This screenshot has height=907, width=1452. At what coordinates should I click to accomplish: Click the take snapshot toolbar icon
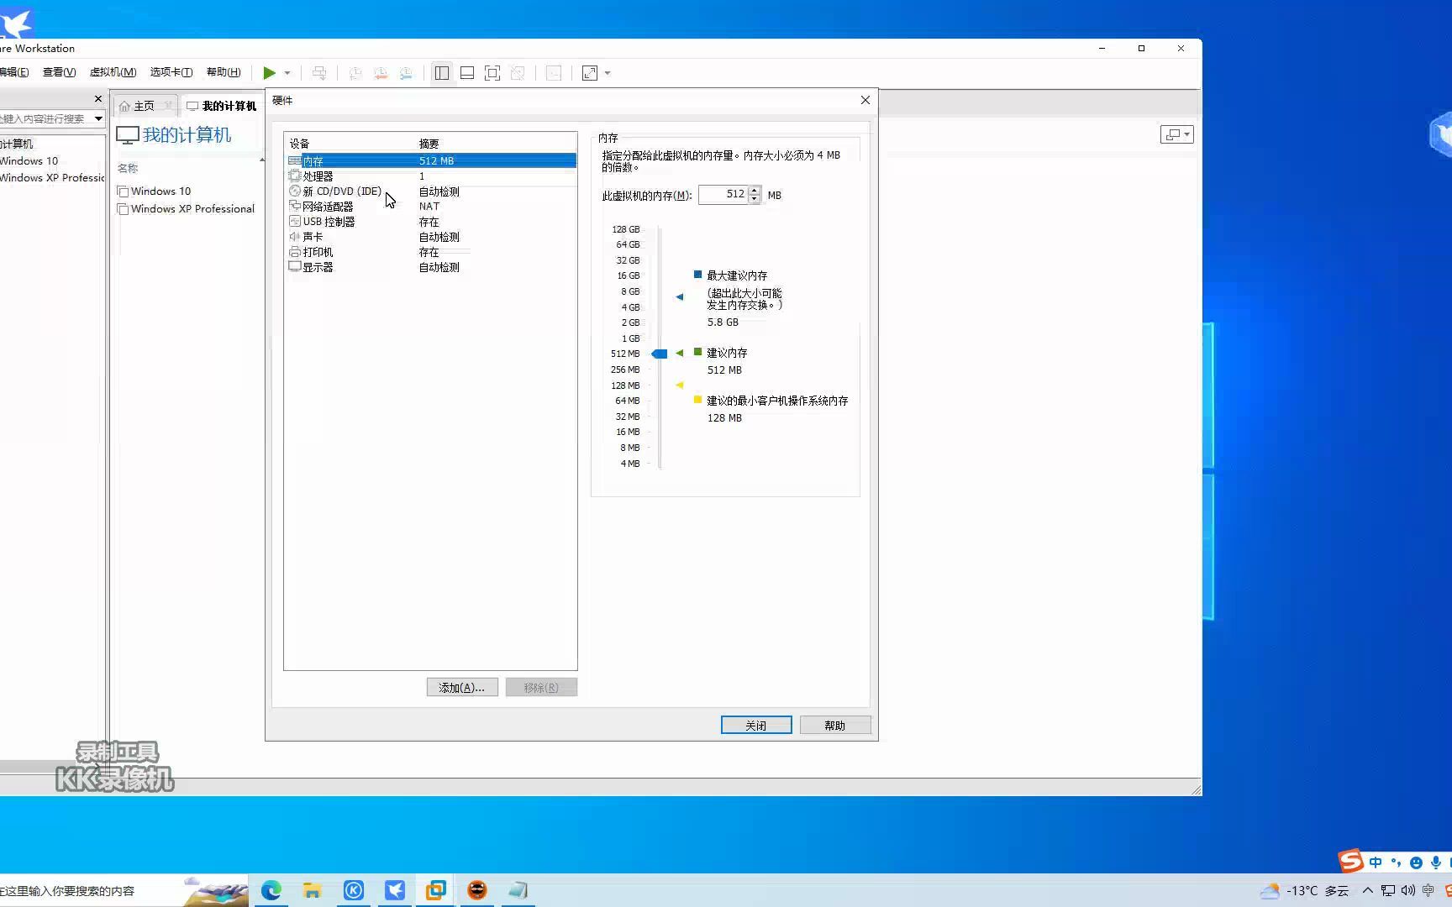click(355, 73)
